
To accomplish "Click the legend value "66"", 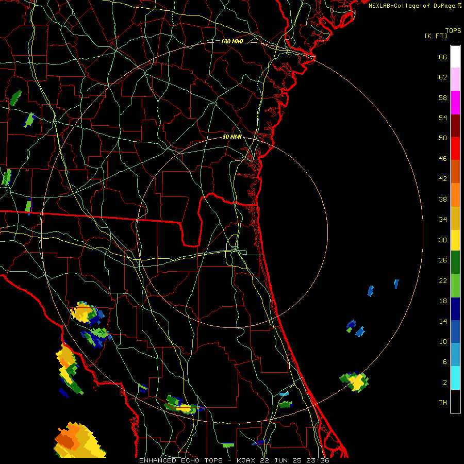I will pos(443,57).
